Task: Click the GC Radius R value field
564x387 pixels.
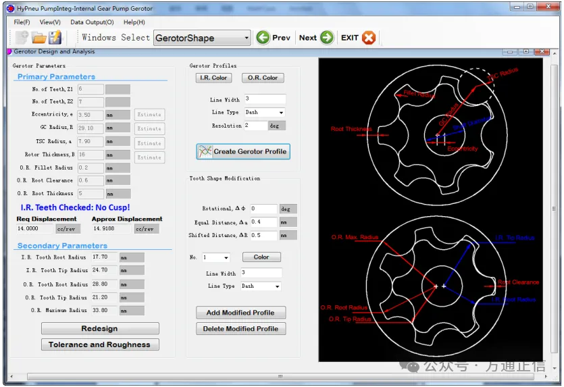Action: point(91,128)
